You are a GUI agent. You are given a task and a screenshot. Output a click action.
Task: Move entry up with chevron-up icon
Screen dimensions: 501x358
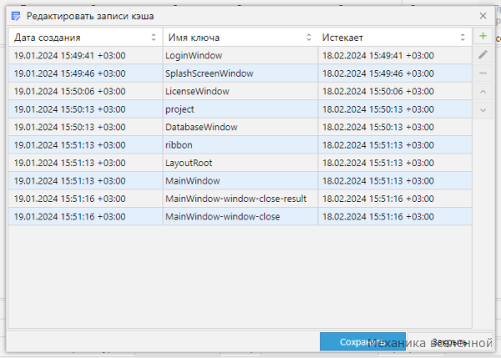(x=483, y=92)
